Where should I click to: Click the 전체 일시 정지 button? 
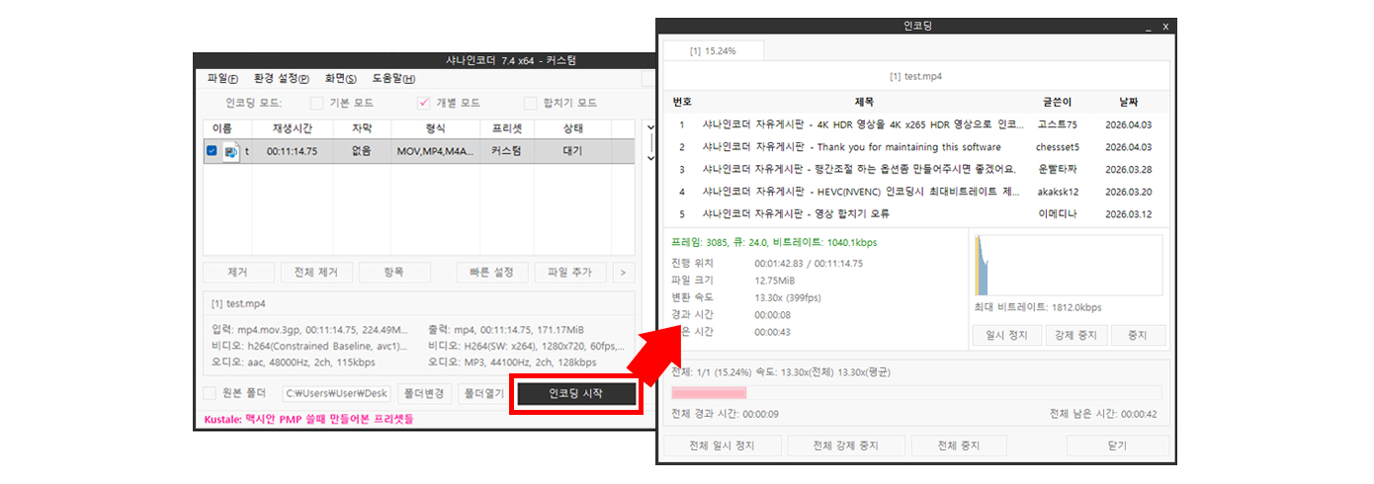[x=723, y=445]
